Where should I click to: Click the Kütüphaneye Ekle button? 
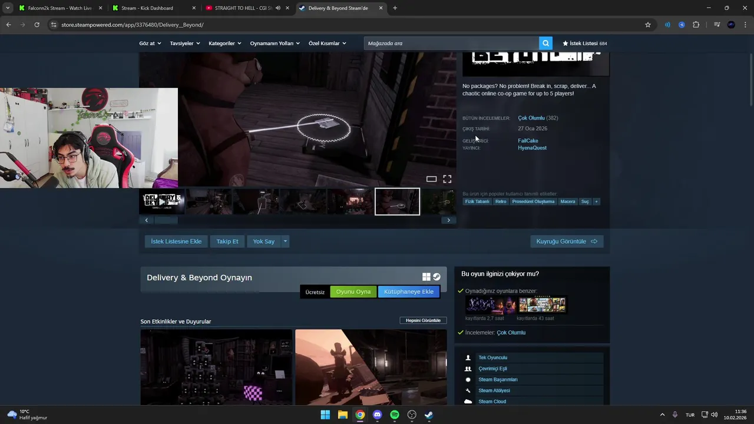(x=409, y=291)
